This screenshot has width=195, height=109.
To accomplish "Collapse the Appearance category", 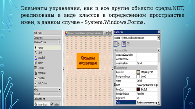I will click(x=115, y=68).
